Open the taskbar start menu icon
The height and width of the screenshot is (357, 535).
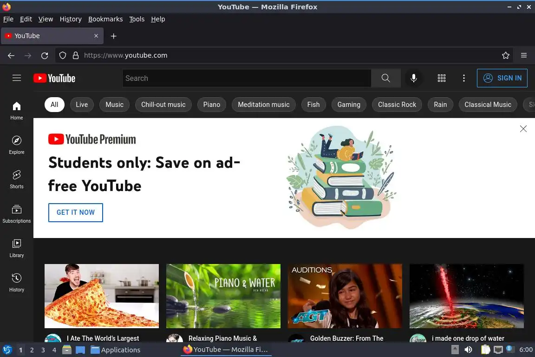(7, 350)
